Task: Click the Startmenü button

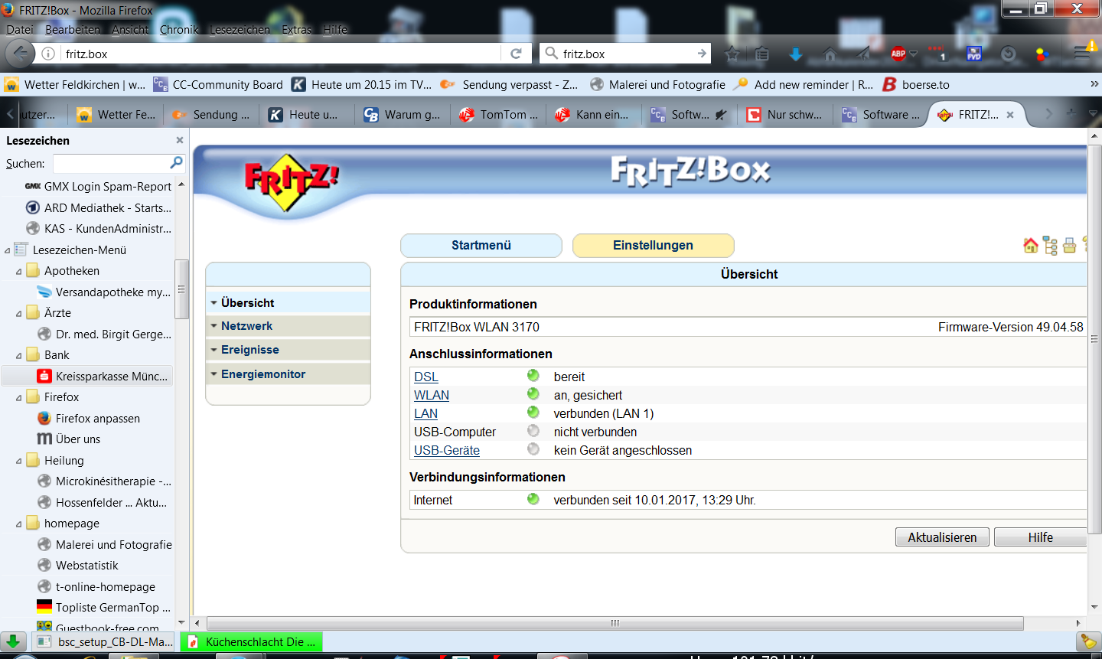Action: tap(481, 246)
